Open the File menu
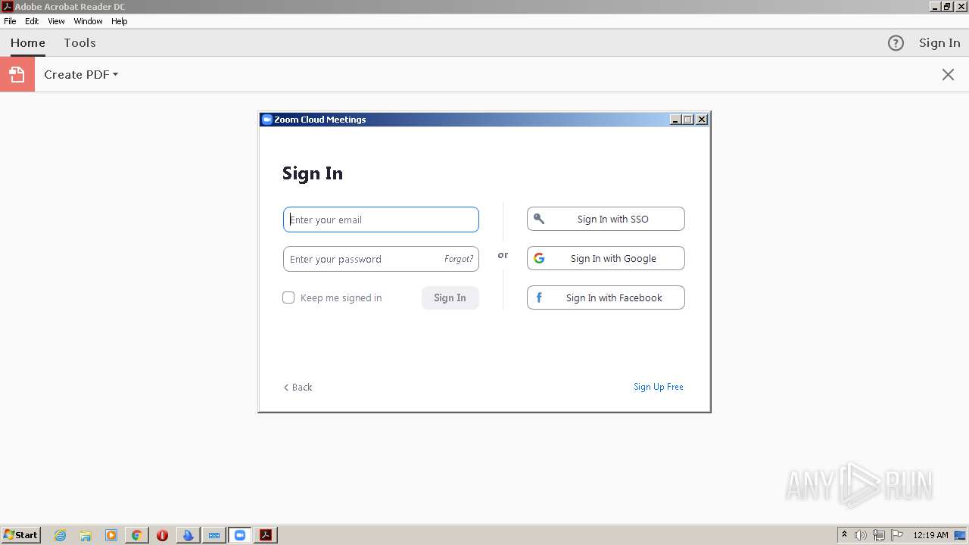 tap(10, 21)
